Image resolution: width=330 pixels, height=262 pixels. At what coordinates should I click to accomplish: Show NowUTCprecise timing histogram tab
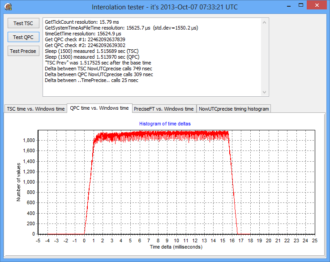tap(234, 109)
